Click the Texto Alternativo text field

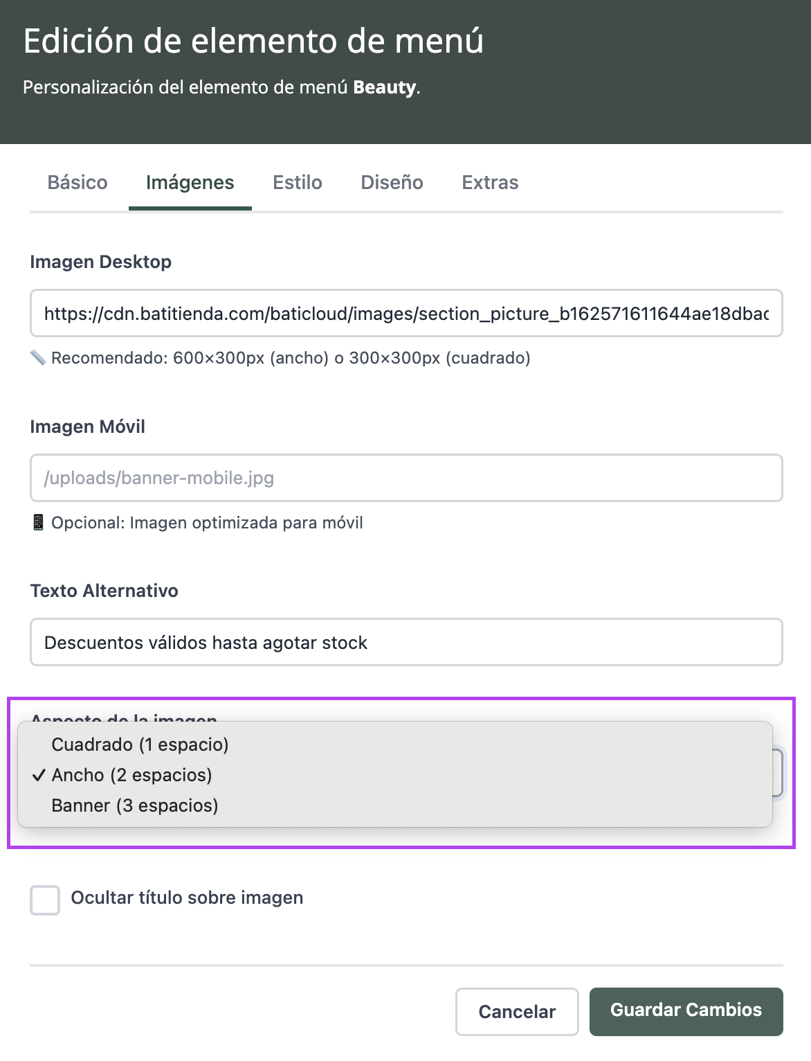406,643
